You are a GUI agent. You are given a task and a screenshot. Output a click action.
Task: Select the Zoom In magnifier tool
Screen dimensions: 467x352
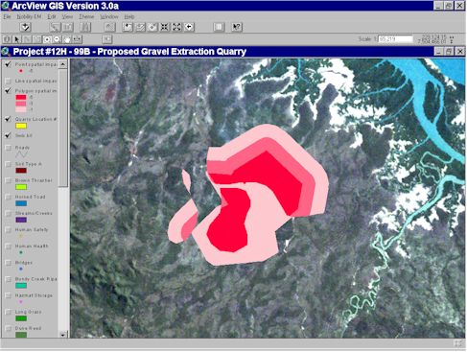point(47,39)
